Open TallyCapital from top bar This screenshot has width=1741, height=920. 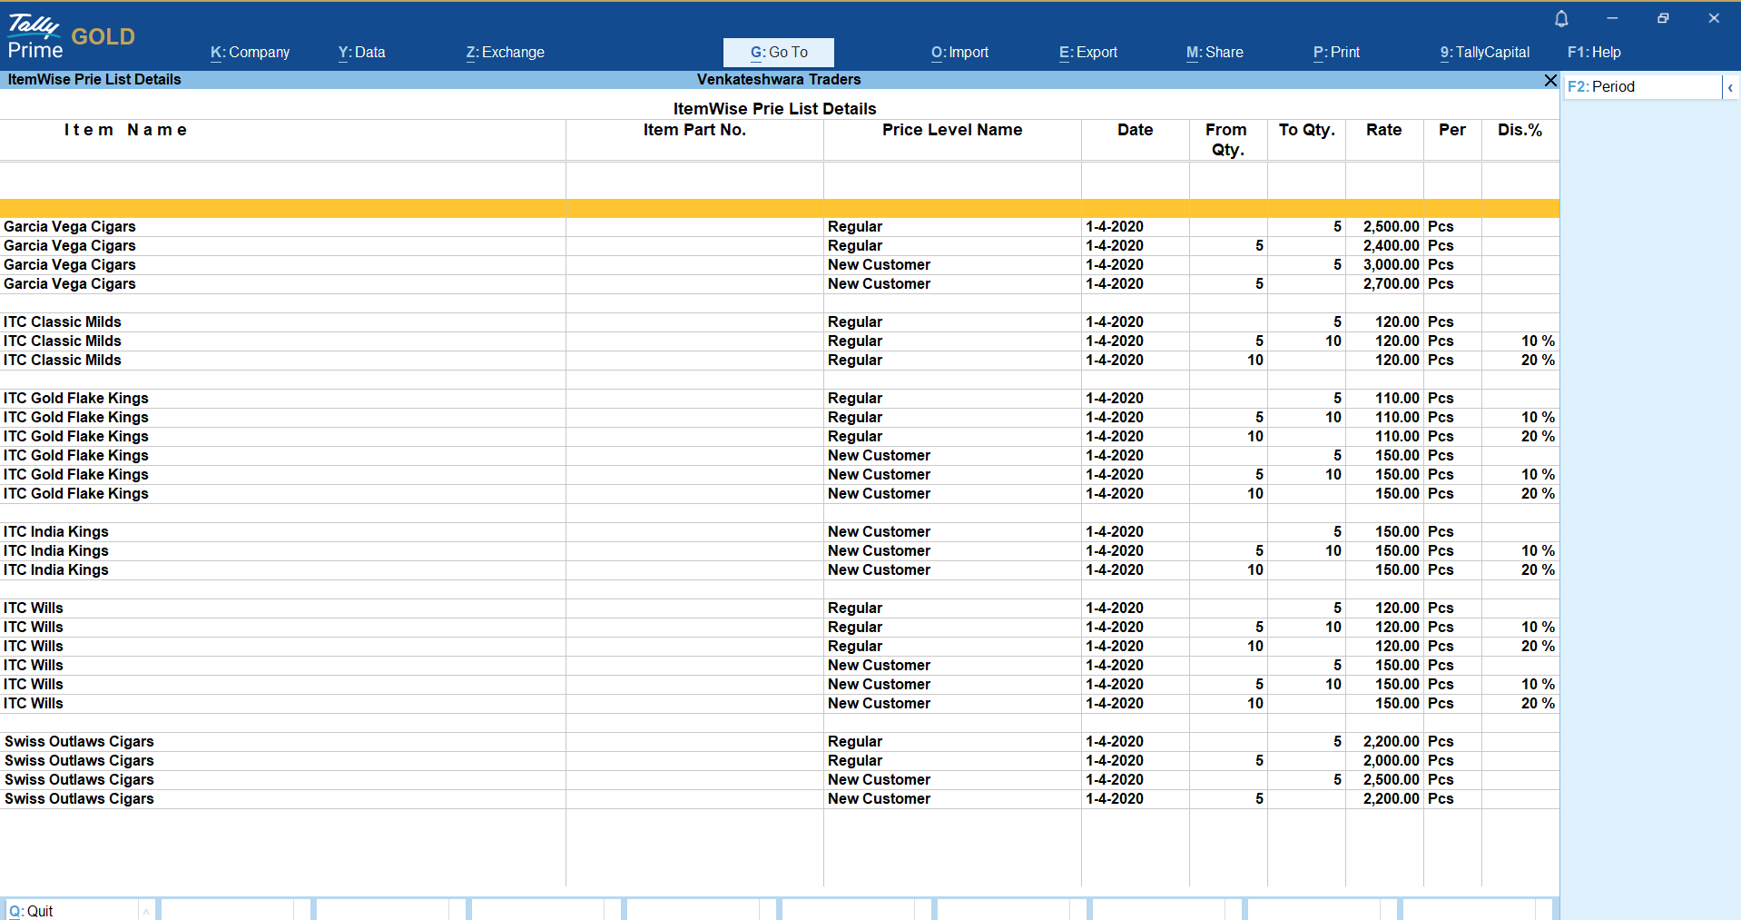[x=1484, y=53]
